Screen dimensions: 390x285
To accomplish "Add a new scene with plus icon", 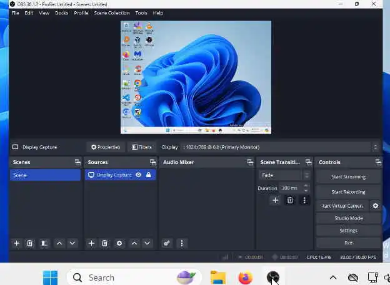I will [17, 243].
